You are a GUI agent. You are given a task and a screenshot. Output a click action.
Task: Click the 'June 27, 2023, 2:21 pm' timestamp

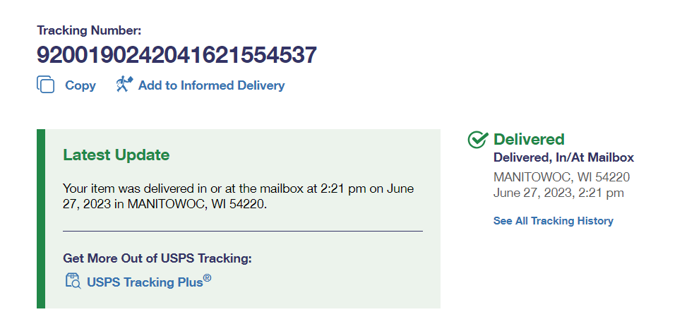(x=558, y=193)
